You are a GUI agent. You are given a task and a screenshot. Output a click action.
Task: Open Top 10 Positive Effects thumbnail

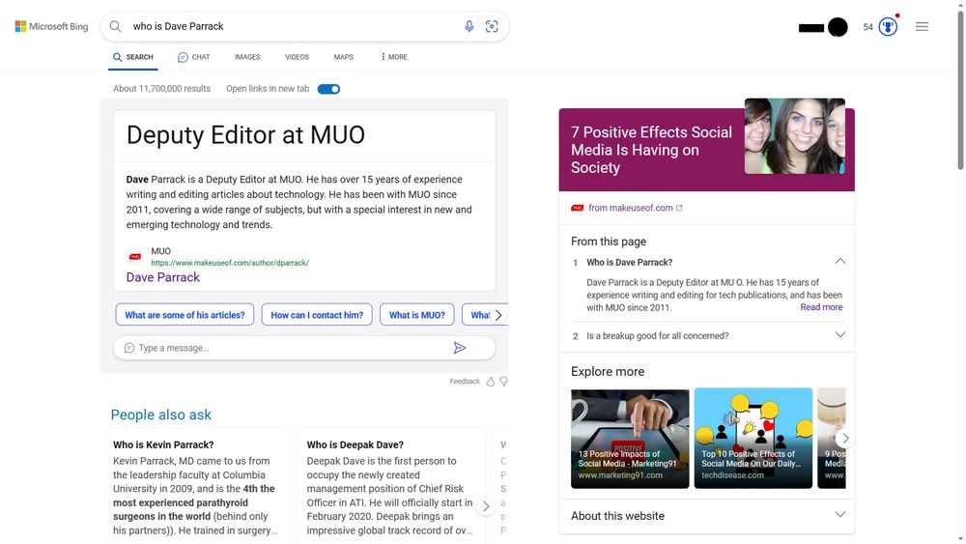tap(753, 439)
